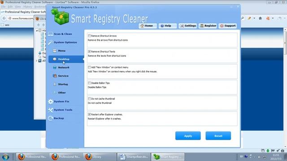Switch to first Firefox taskbar window
Image resolution: width=287 pixels, height=161 pixels.
click(x=32, y=157)
